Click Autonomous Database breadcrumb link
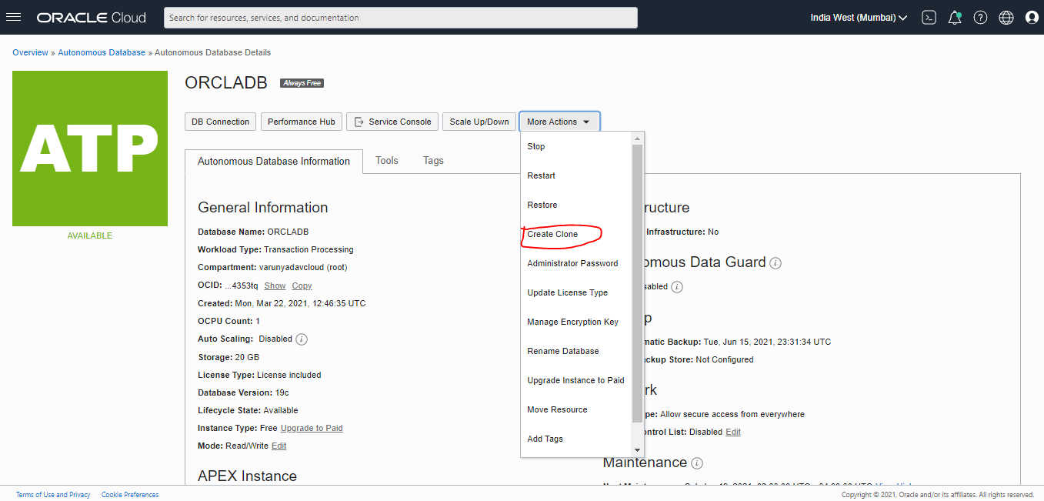The image size is (1044, 501). 102,52
